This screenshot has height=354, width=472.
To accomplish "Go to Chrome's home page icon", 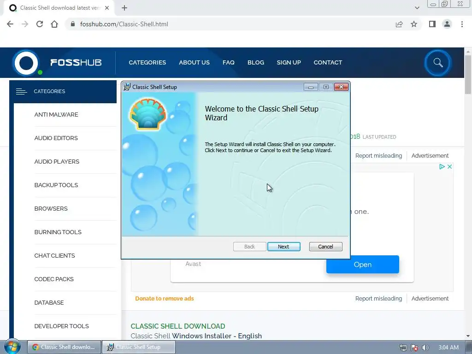I will point(54,24).
